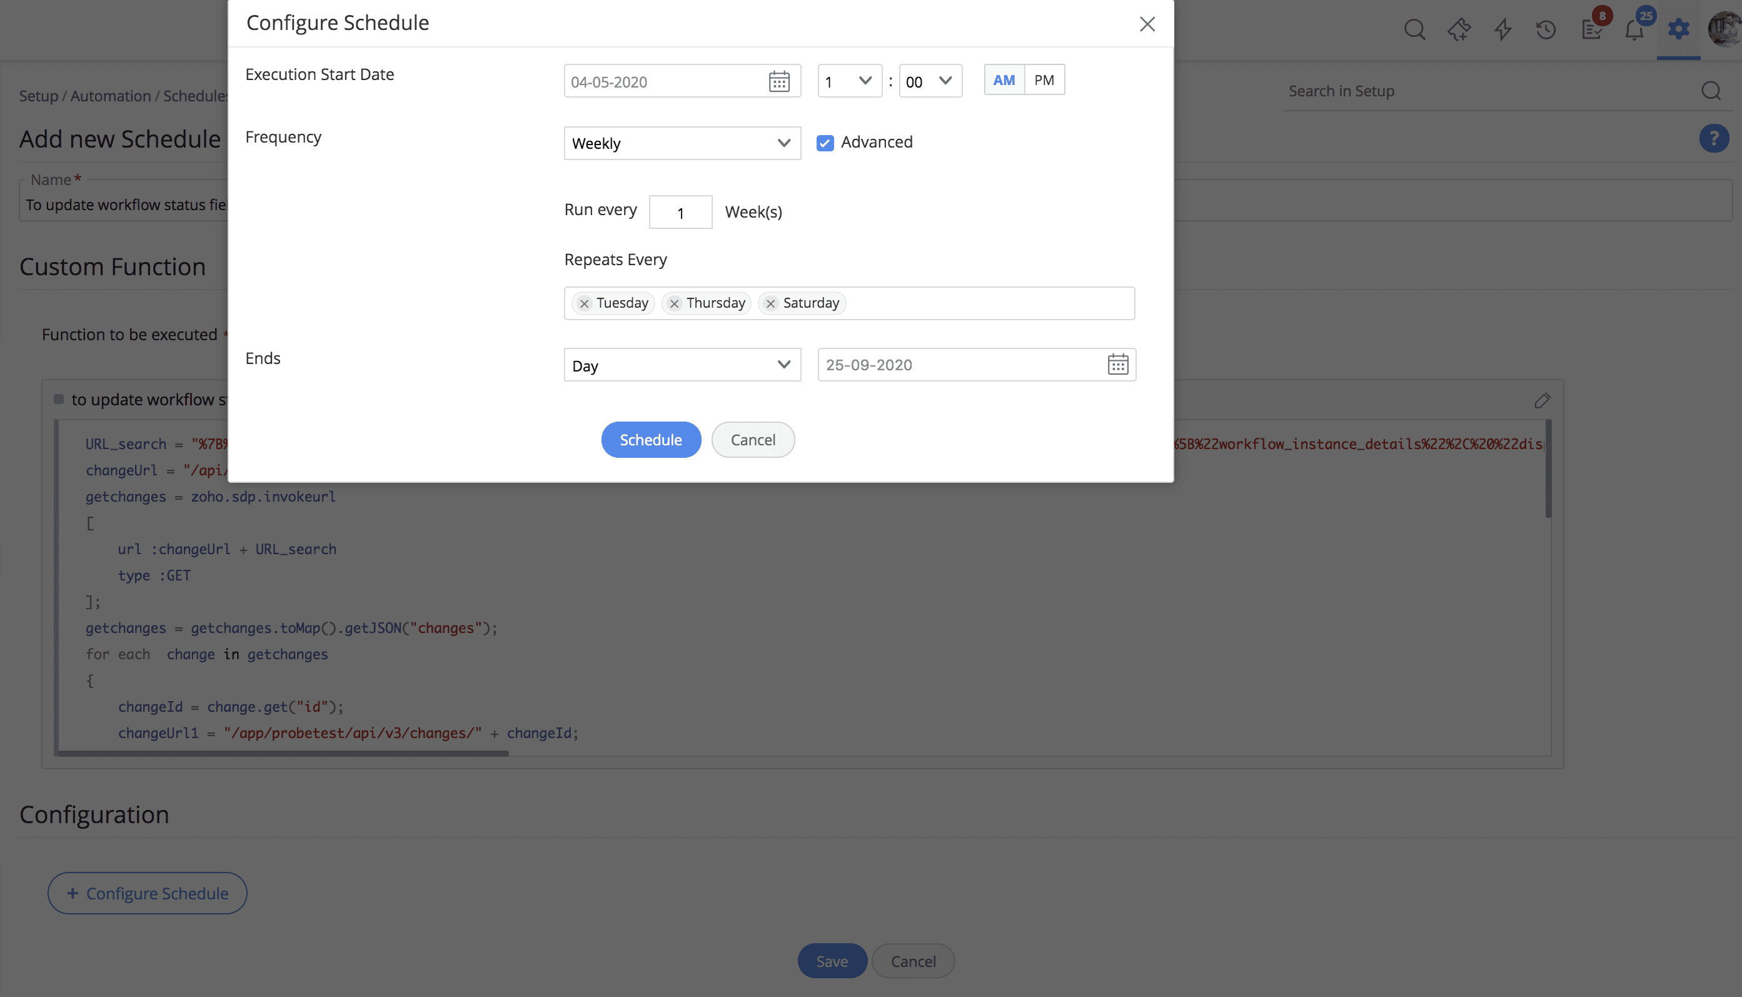Click the pencil edit icon for custom function
Image resolution: width=1742 pixels, height=997 pixels.
click(x=1542, y=400)
